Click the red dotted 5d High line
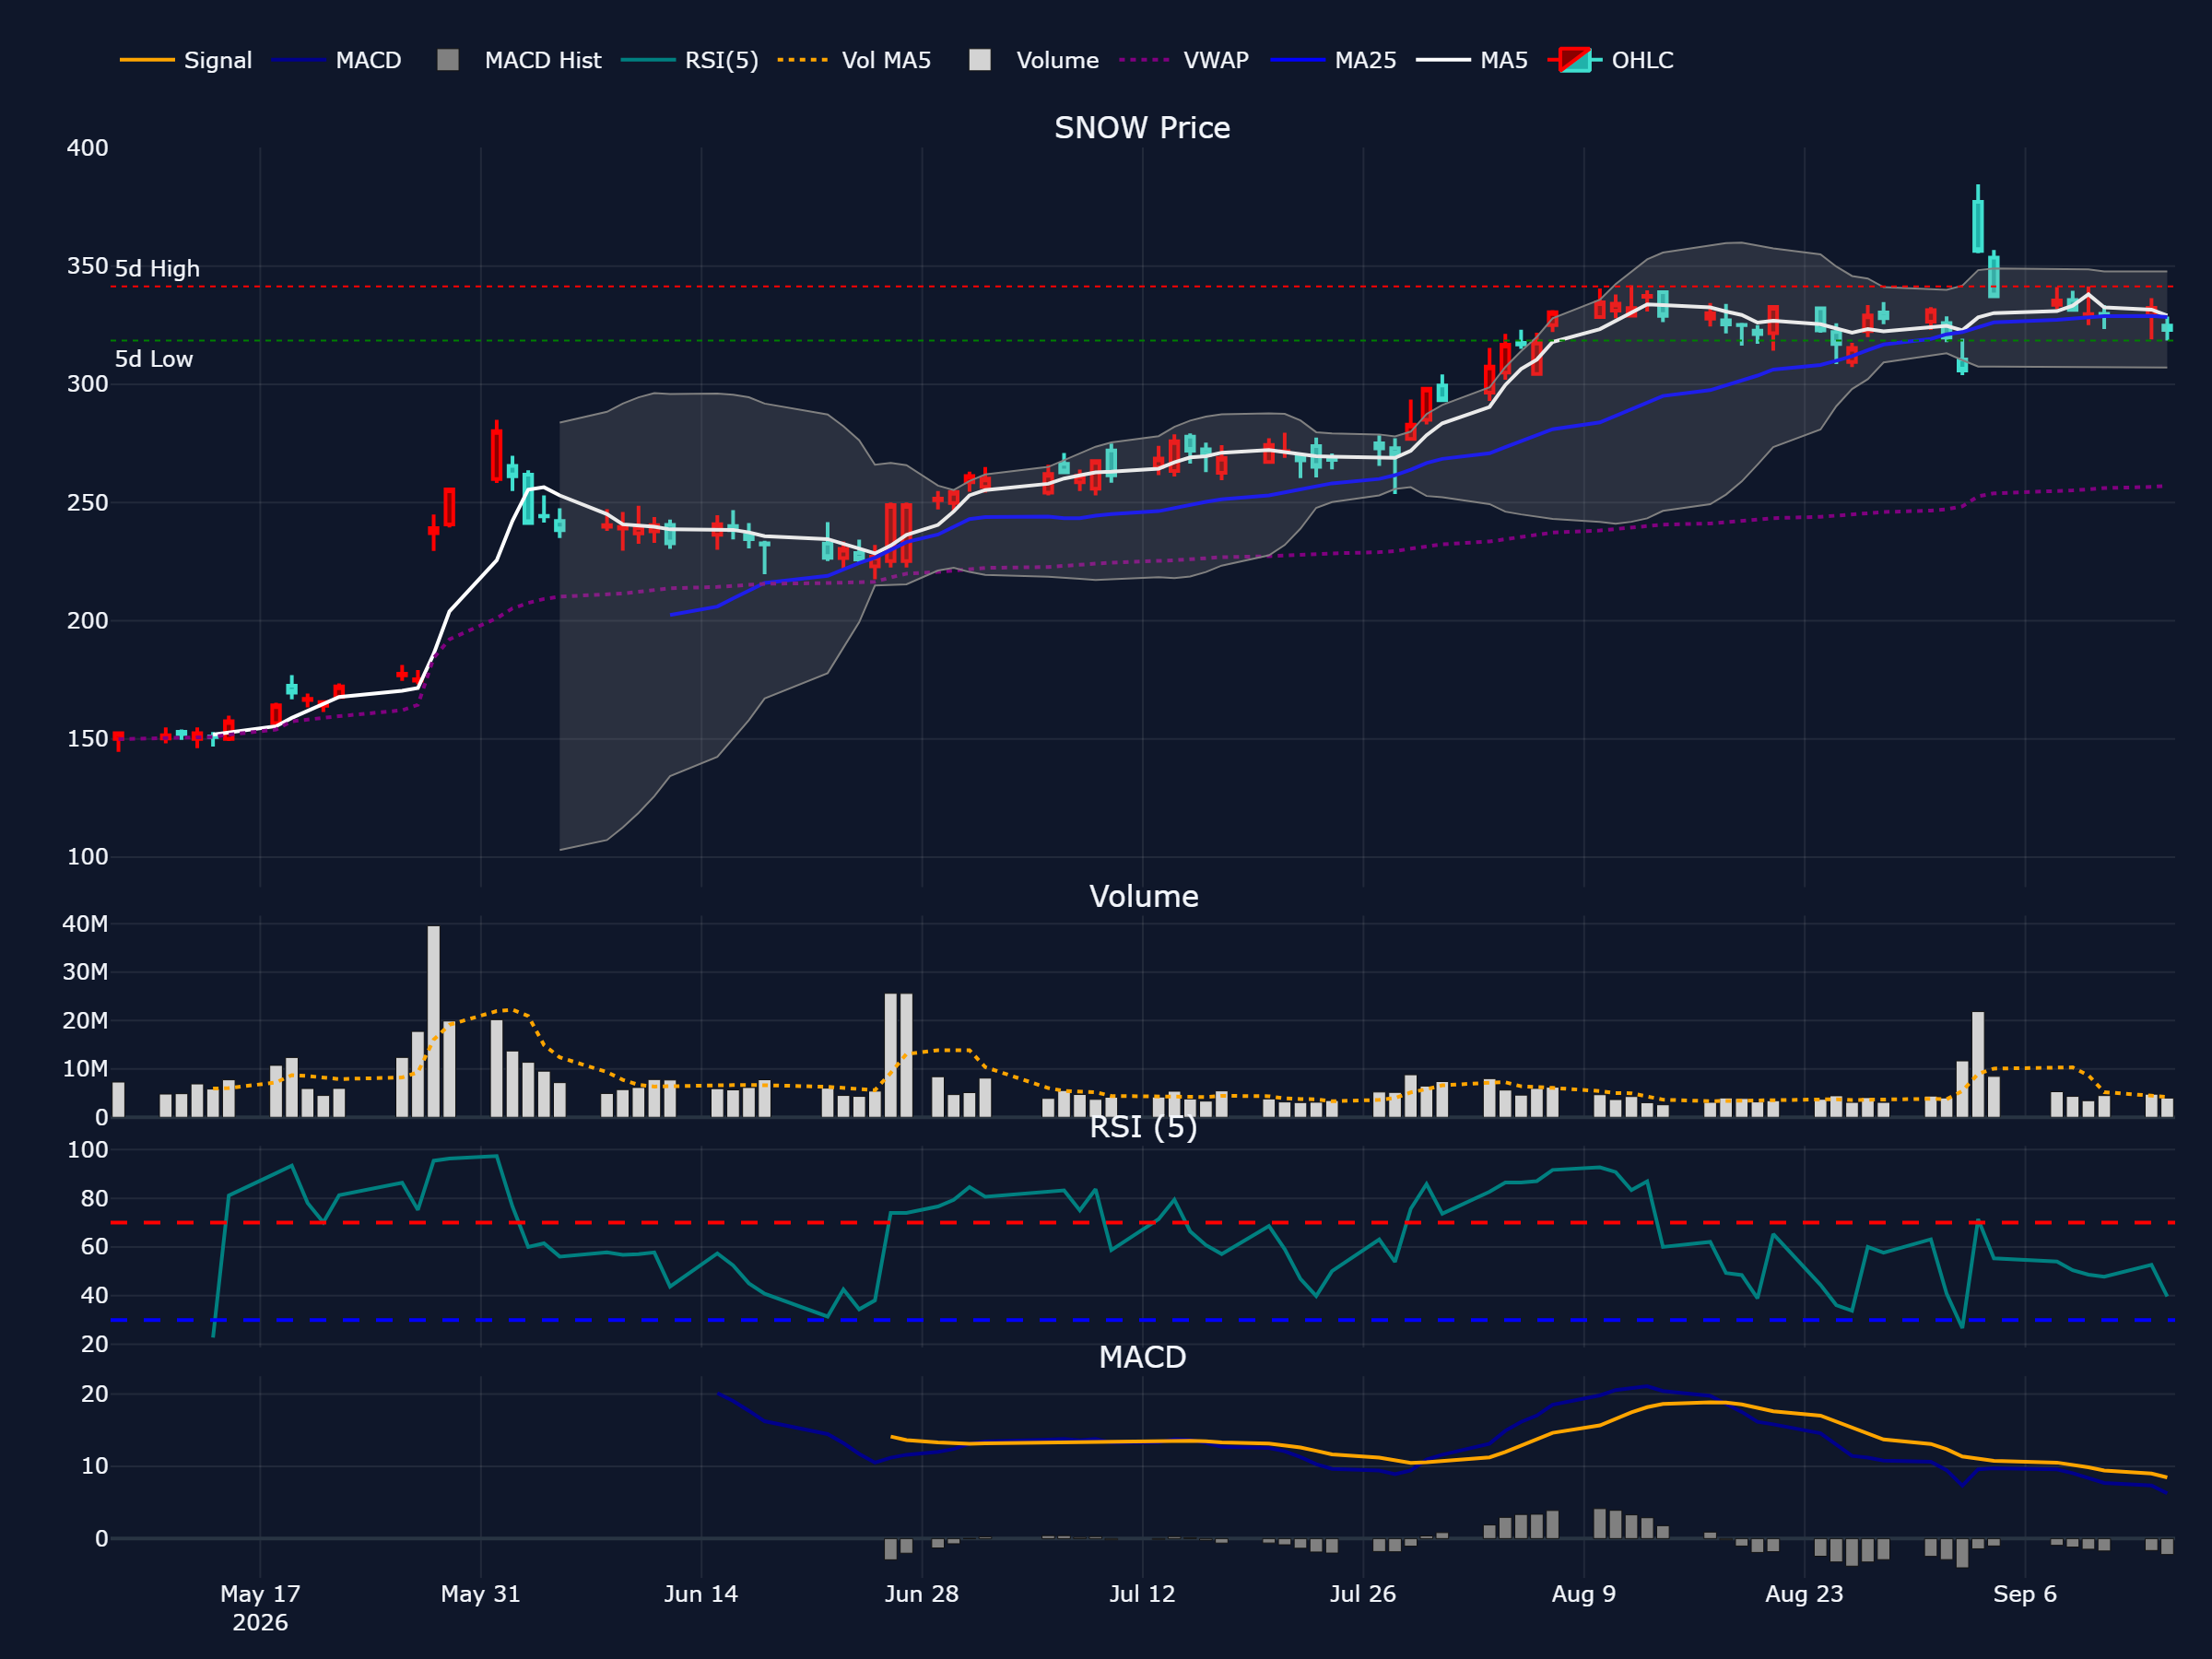 (1142, 287)
